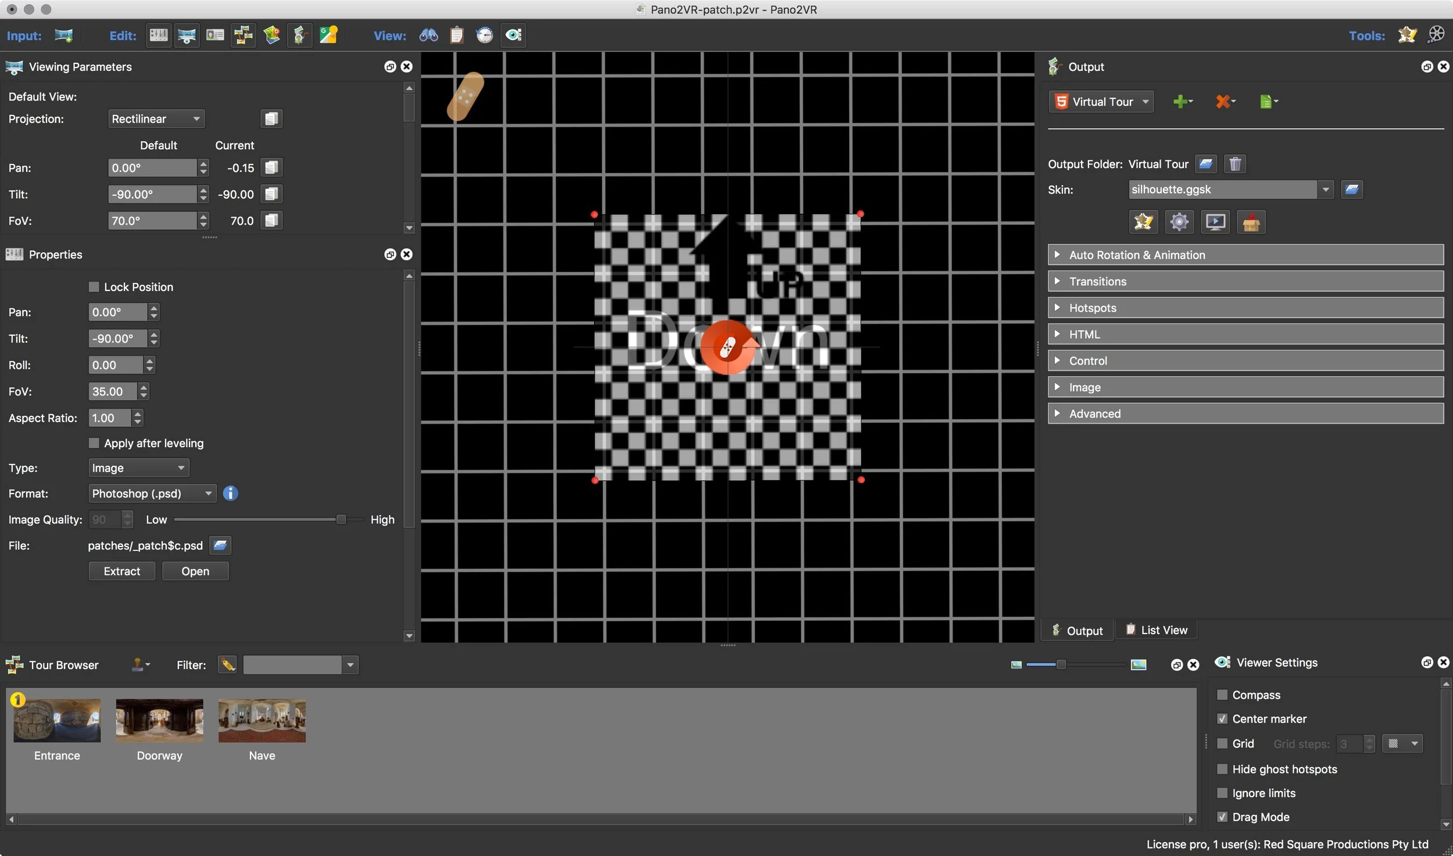Open User Data icon in toolbar

[215, 35]
